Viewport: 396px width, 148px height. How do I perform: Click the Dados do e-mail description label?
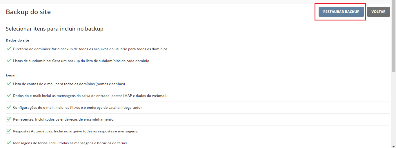click(x=90, y=96)
